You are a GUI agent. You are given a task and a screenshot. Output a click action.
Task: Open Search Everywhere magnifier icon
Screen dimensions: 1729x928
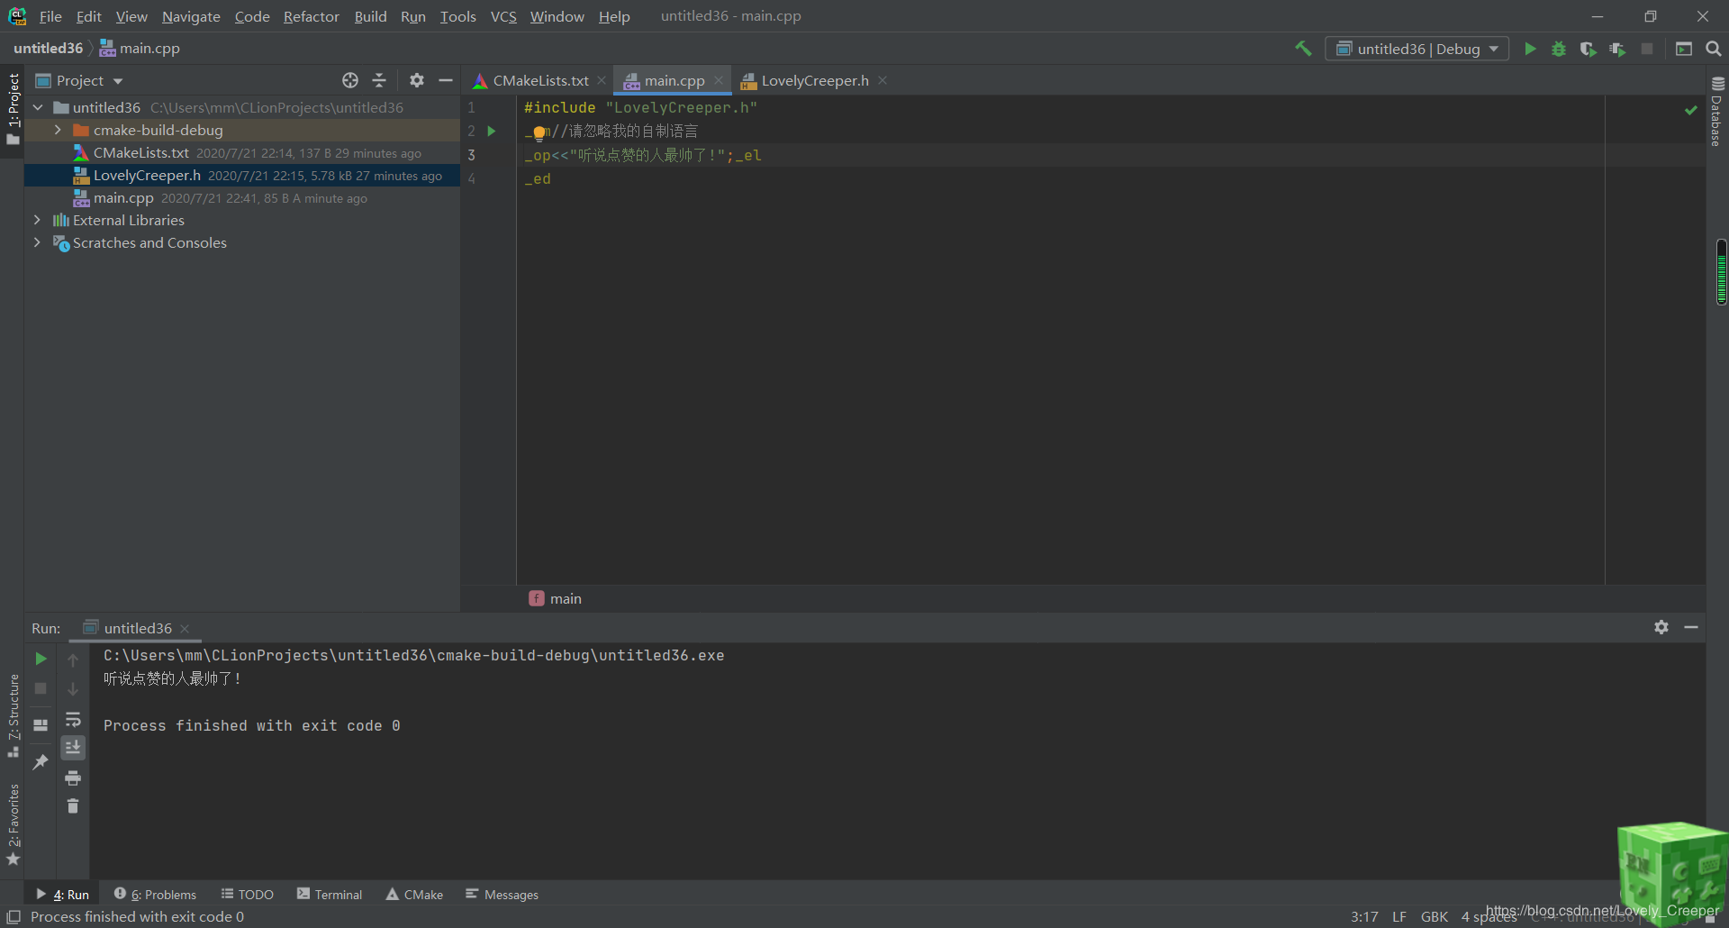coord(1714,49)
